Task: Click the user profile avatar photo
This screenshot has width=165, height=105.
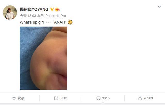Action: tap(10, 13)
